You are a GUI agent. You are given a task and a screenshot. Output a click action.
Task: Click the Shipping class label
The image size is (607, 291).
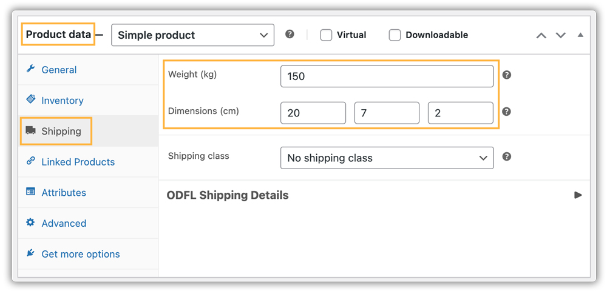(198, 156)
